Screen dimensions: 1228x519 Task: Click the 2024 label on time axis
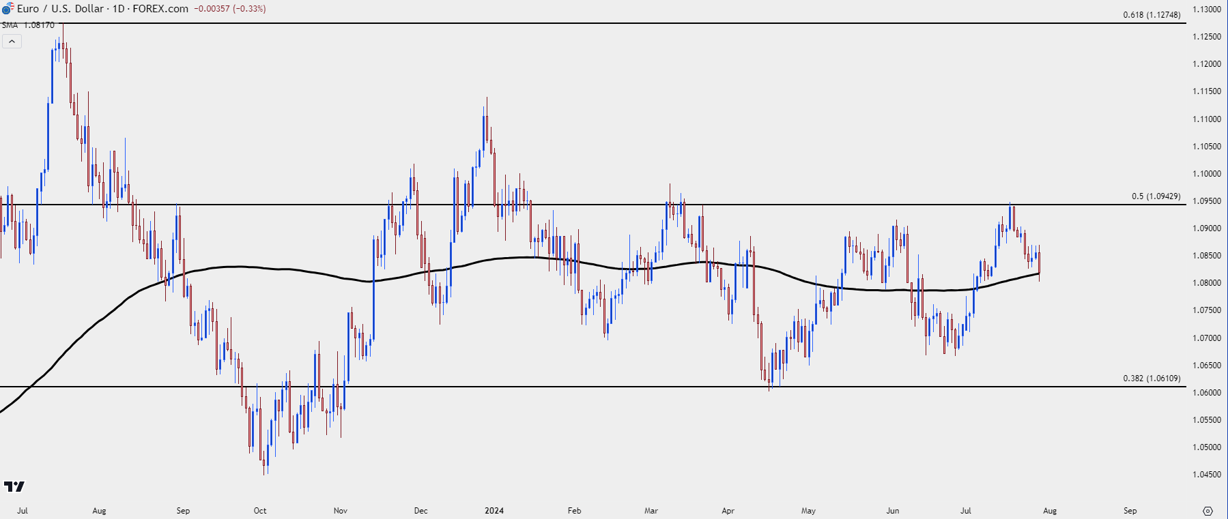pyautogui.click(x=494, y=511)
